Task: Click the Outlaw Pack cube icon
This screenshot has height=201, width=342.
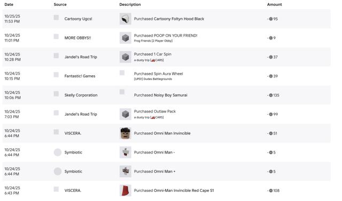Action: click(126, 114)
